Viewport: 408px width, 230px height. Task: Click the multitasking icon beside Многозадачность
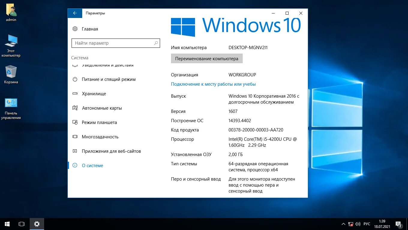[75, 137]
